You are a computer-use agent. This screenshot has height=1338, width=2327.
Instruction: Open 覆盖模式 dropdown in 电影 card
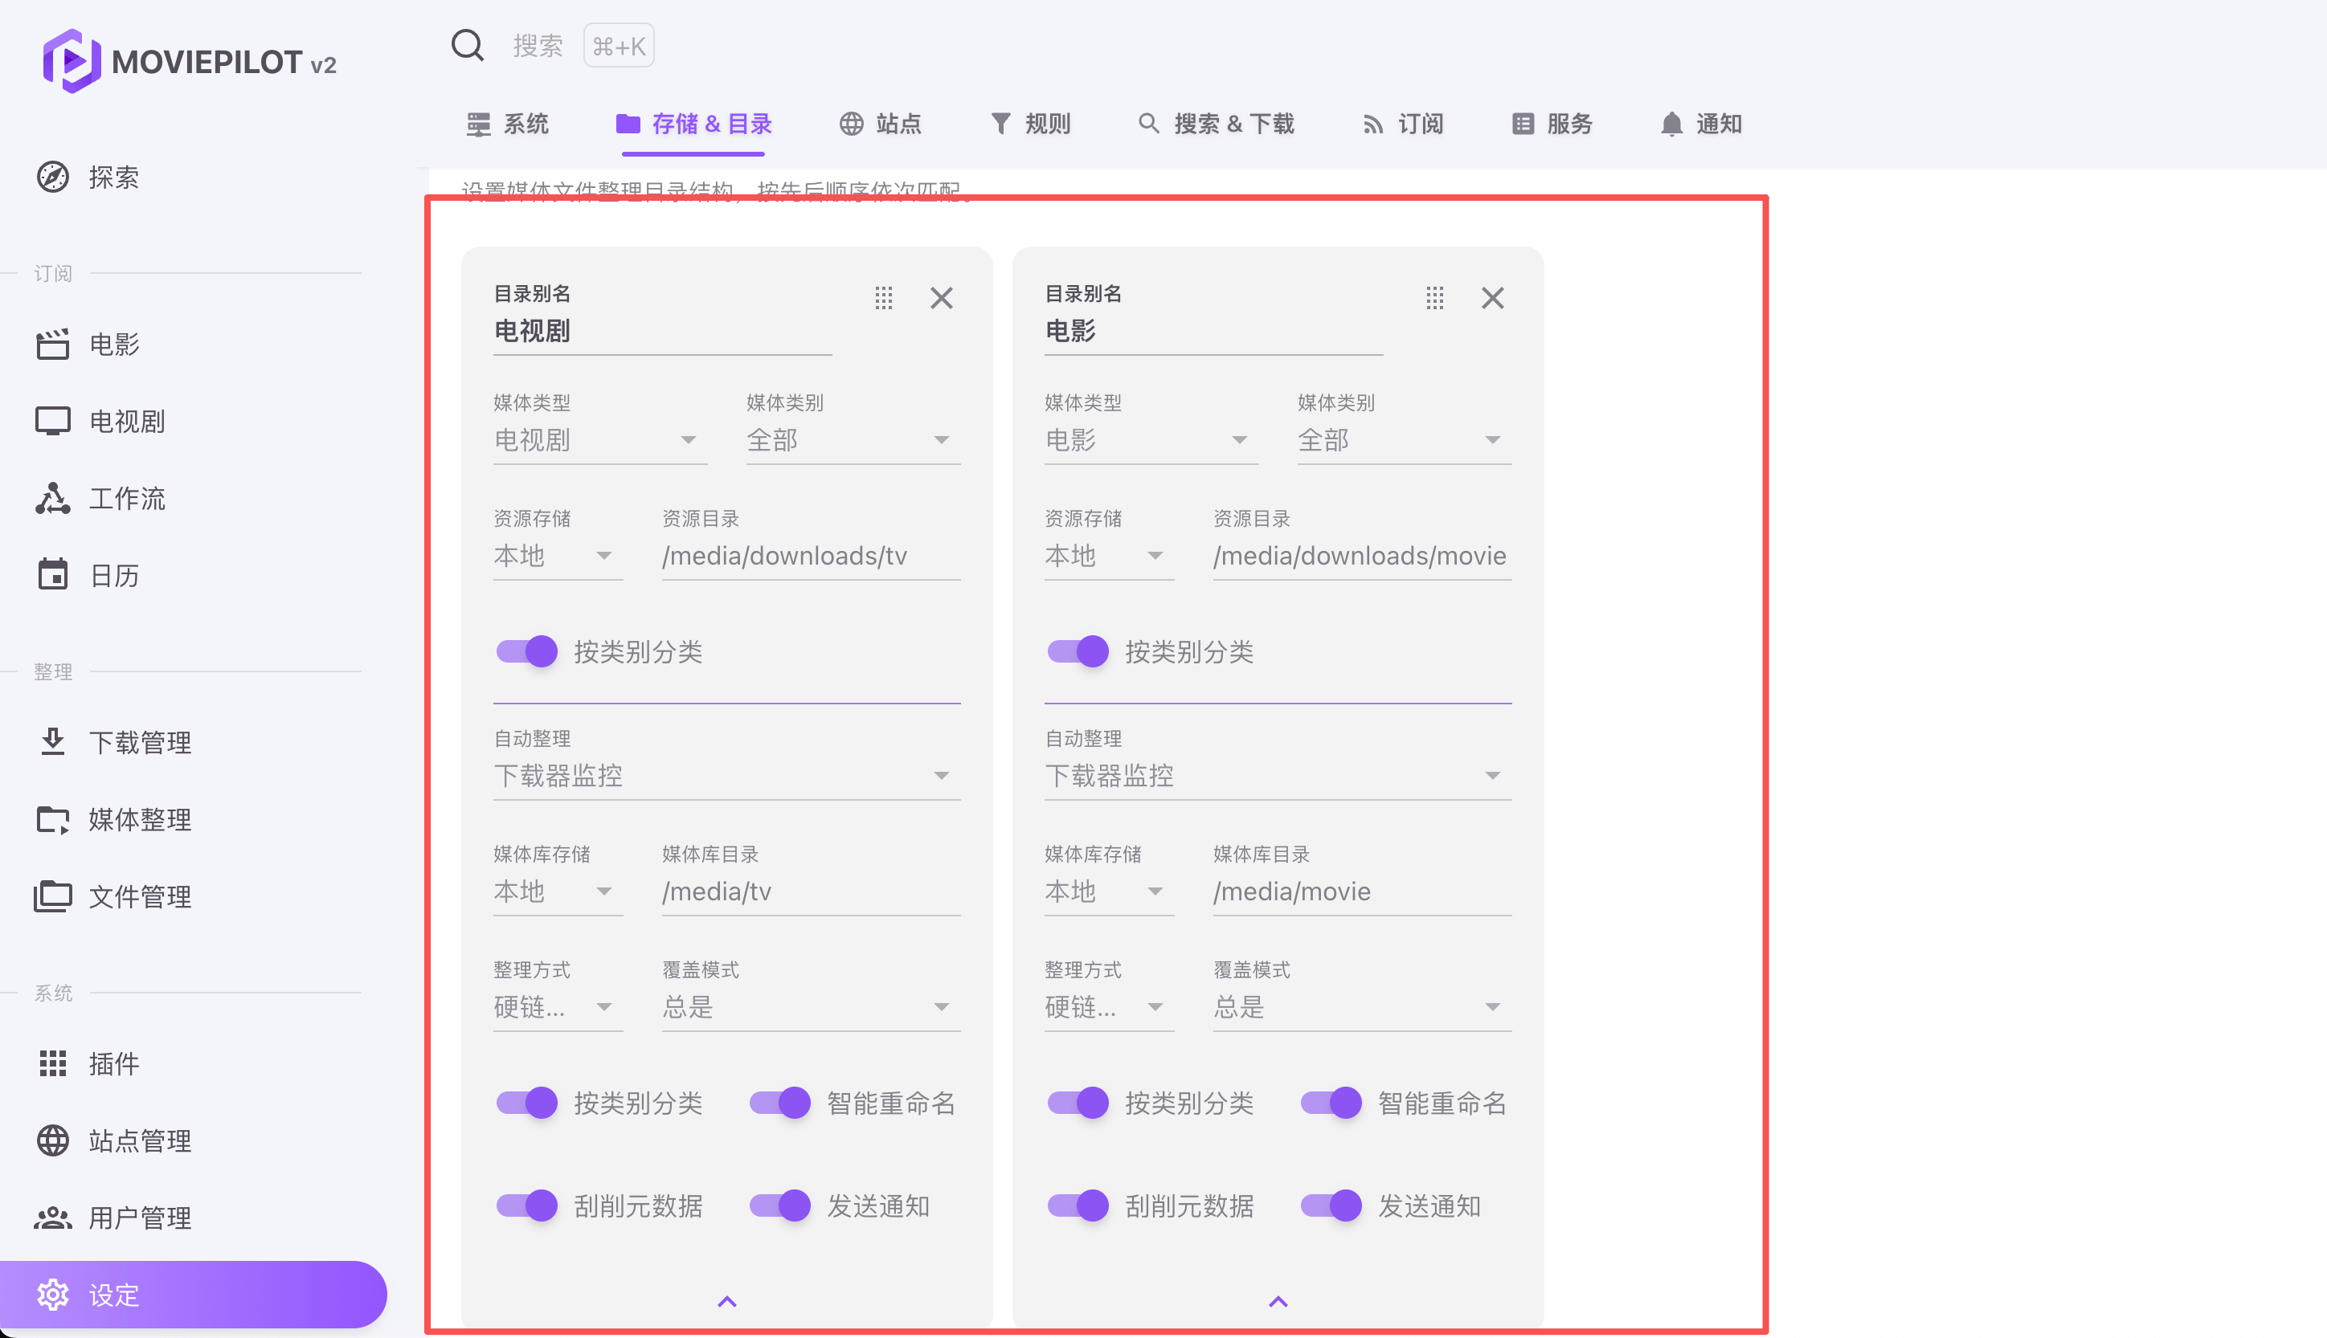[1360, 1006]
